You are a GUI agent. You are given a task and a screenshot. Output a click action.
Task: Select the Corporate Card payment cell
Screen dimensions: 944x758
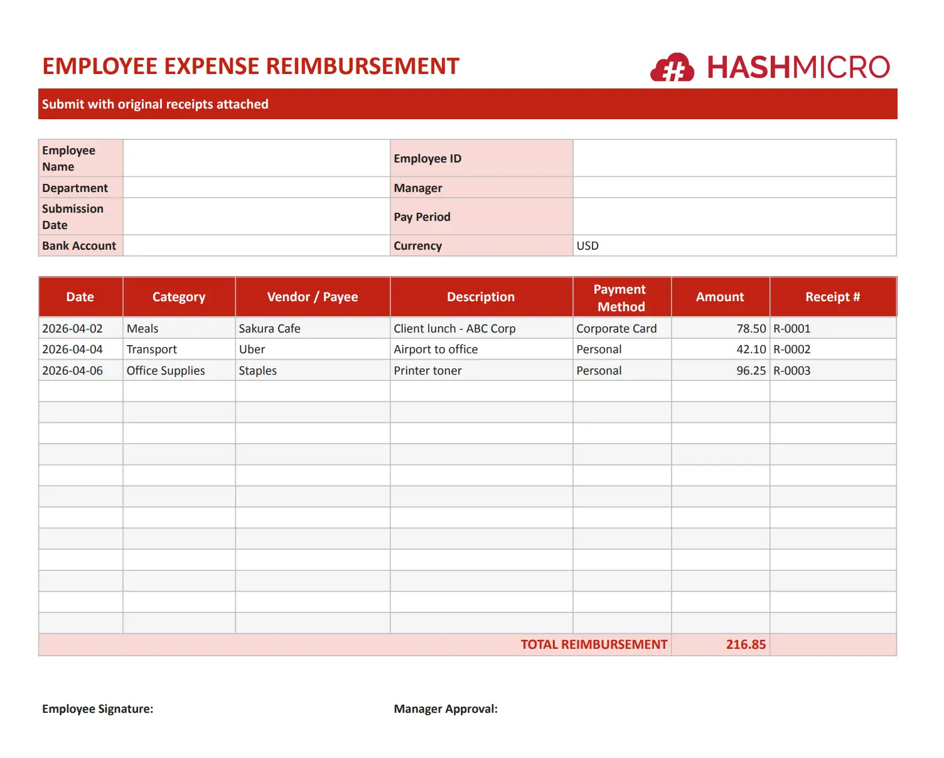[x=621, y=328]
